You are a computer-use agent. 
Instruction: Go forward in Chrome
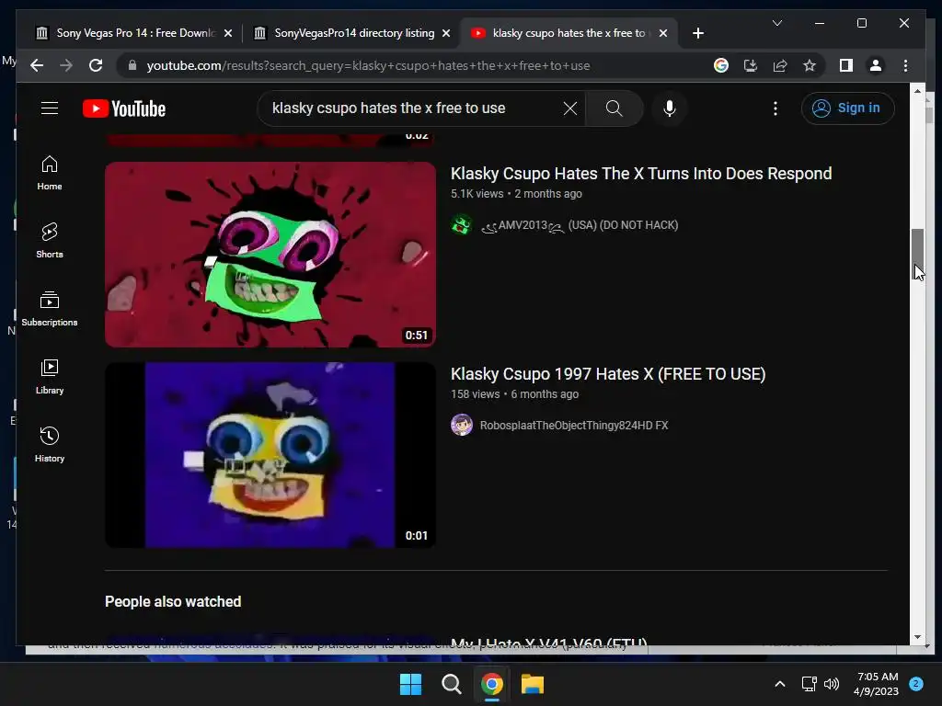(66, 65)
